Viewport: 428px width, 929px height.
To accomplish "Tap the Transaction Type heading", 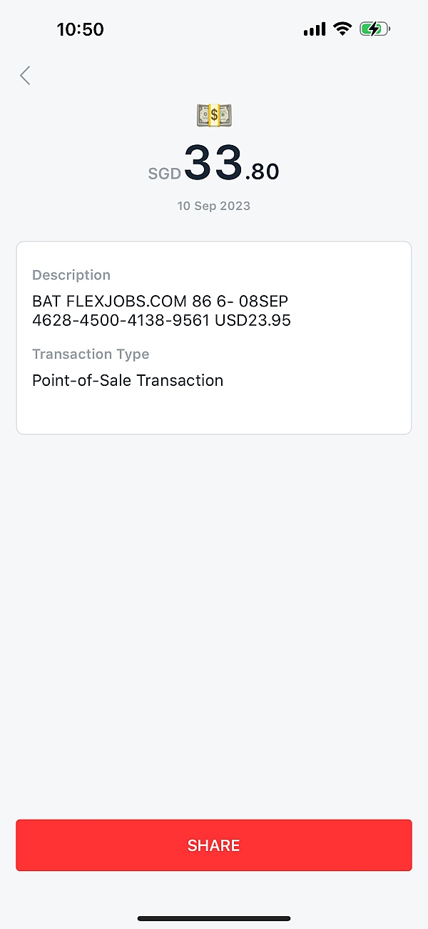I will click(91, 354).
